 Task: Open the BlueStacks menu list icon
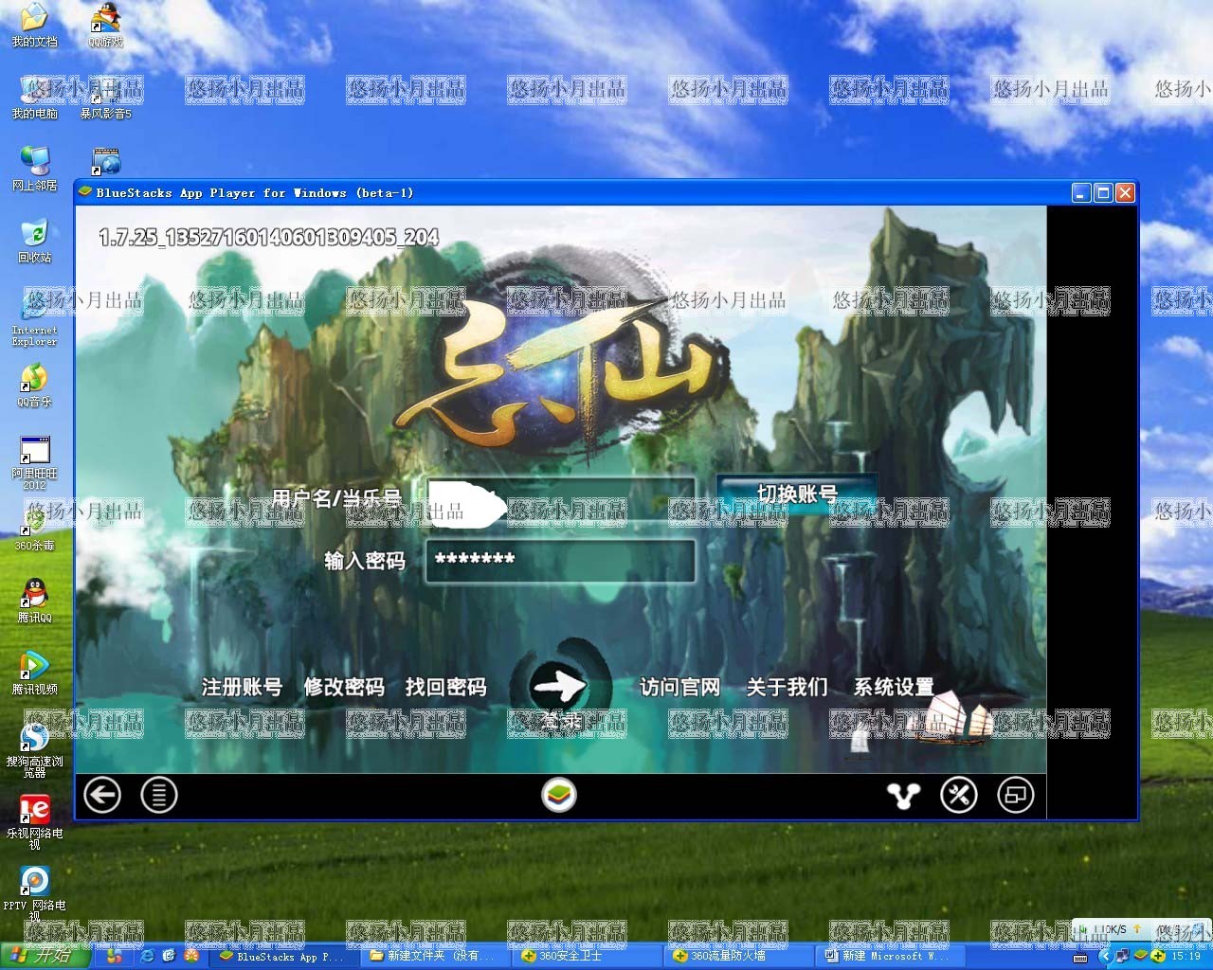[159, 795]
